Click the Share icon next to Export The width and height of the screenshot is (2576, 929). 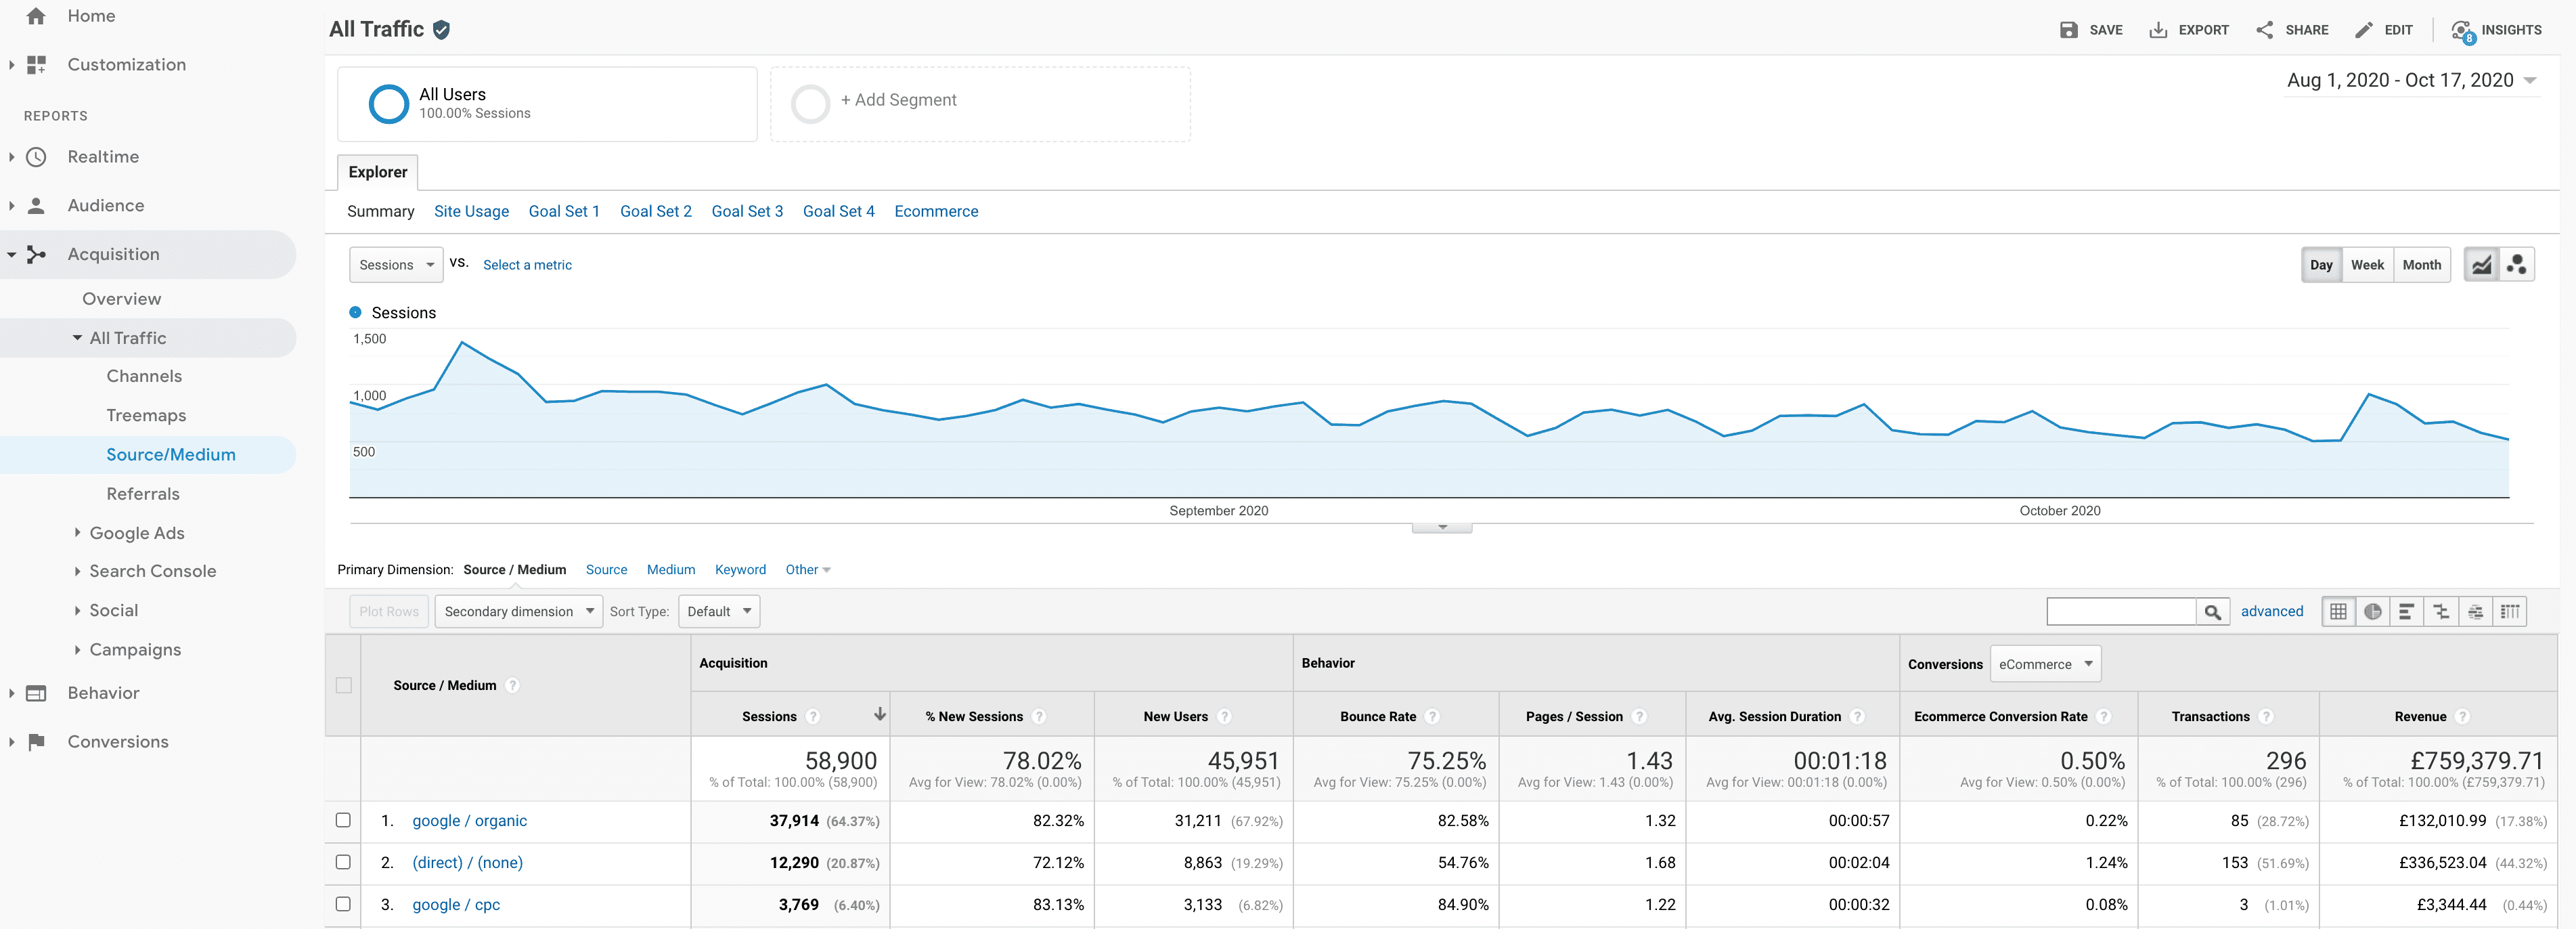point(2266,30)
